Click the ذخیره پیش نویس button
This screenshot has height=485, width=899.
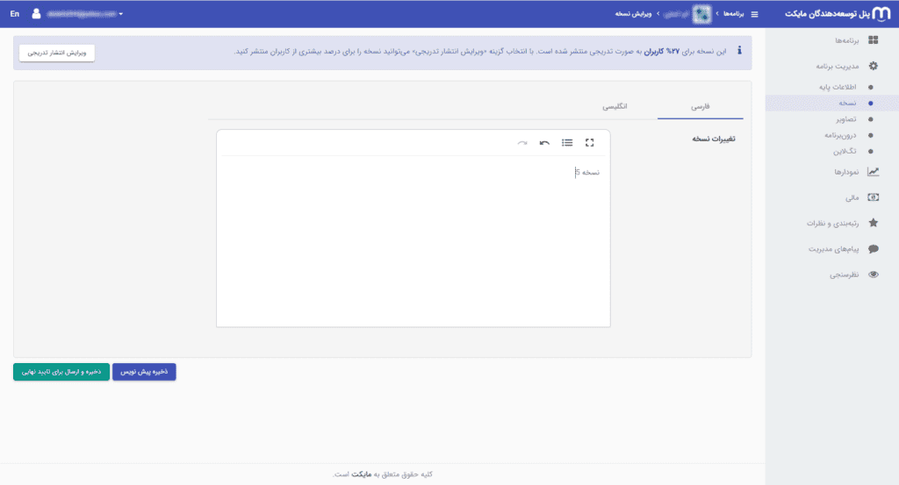(x=144, y=372)
